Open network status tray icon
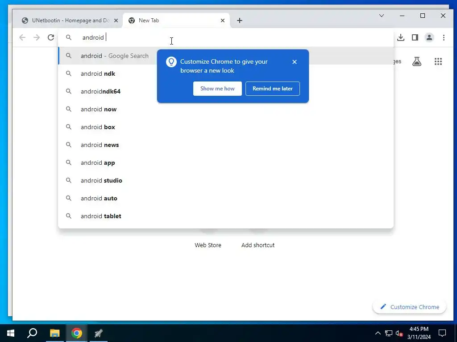 [389, 333]
